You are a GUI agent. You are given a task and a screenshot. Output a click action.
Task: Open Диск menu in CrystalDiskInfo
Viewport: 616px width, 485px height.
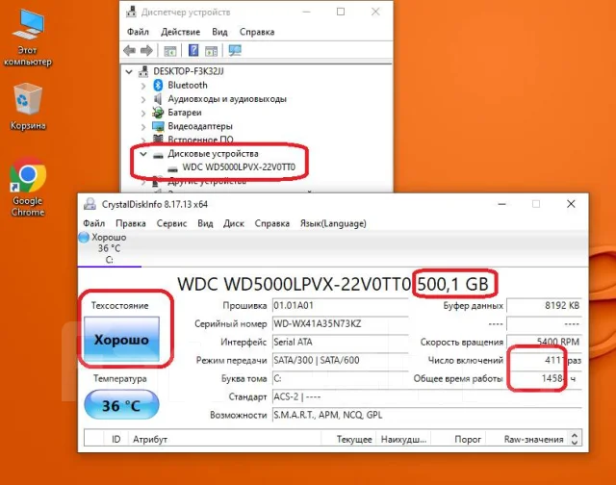(234, 223)
